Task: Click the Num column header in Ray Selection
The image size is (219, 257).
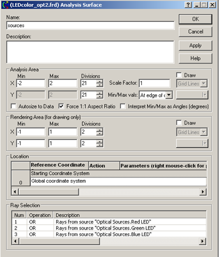Action: point(19,215)
